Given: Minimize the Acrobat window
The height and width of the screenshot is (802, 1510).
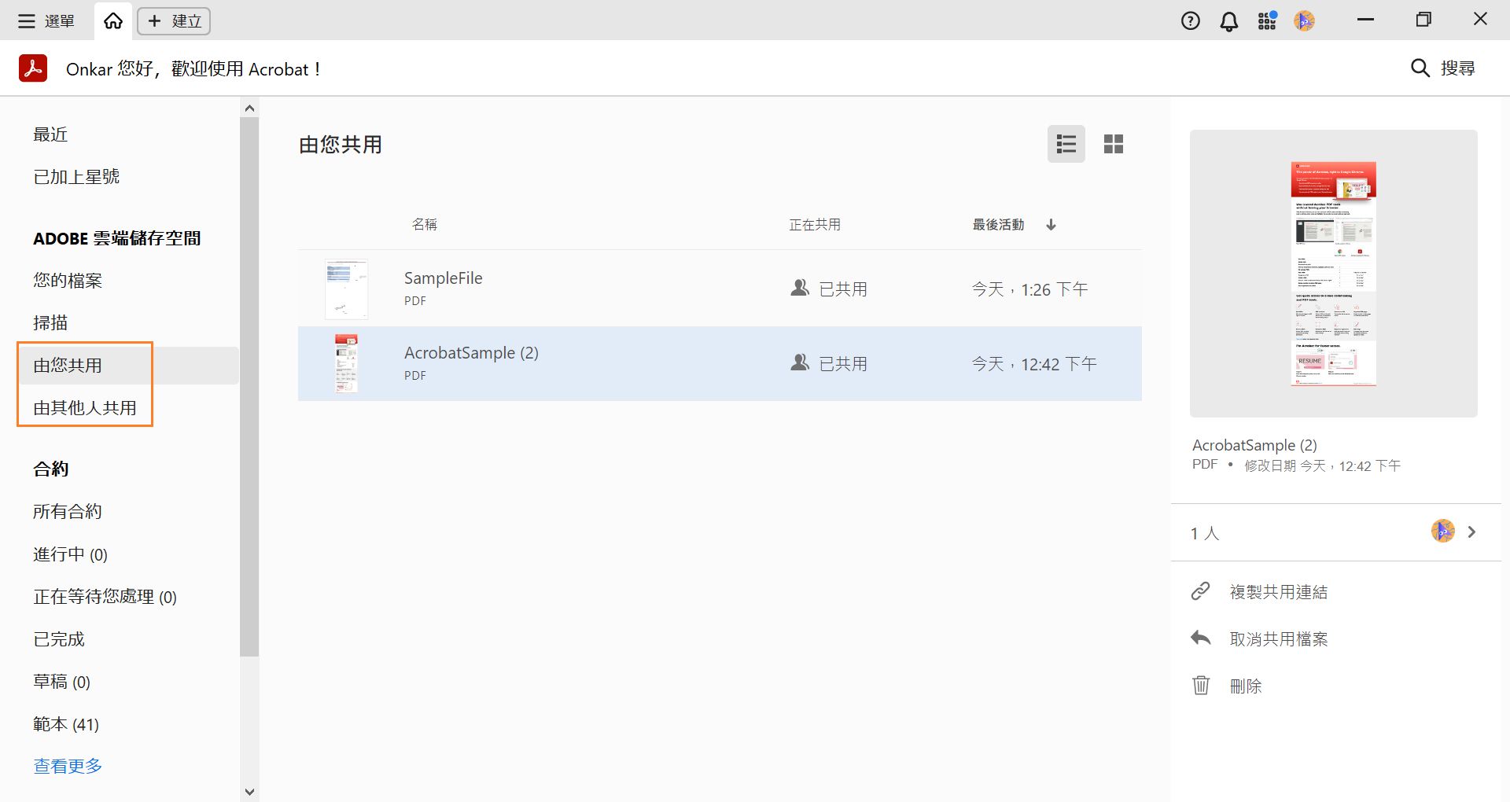Looking at the screenshot, I should point(1366,20).
